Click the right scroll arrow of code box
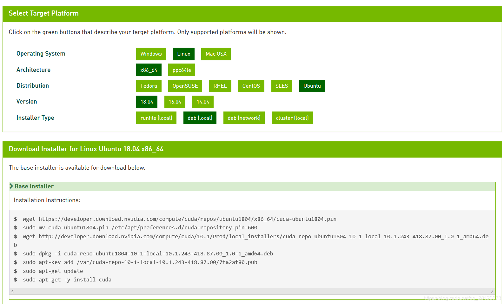This screenshot has width=504, height=304. [492, 291]
